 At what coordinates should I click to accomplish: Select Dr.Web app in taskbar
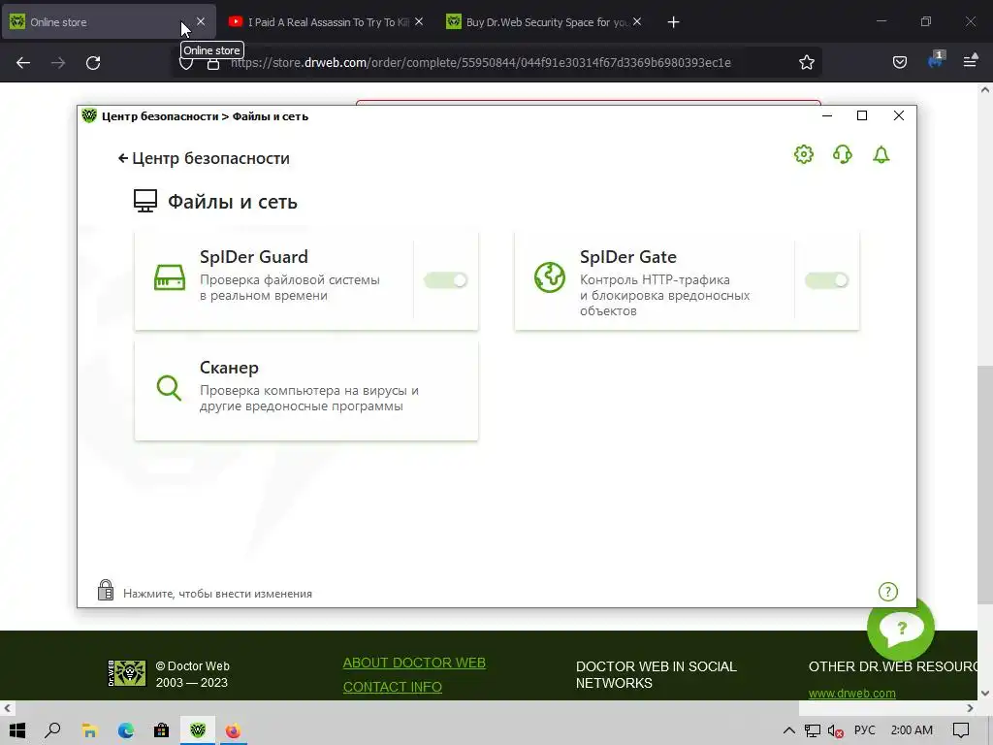click(198, 730)
